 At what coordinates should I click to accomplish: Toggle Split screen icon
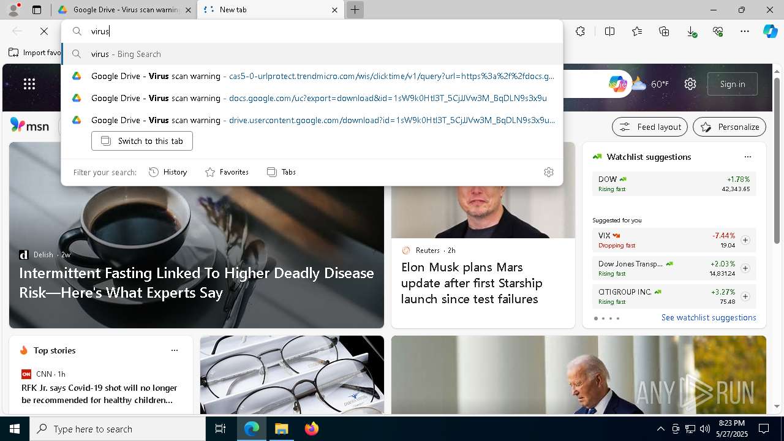click(x=609, y=31)
